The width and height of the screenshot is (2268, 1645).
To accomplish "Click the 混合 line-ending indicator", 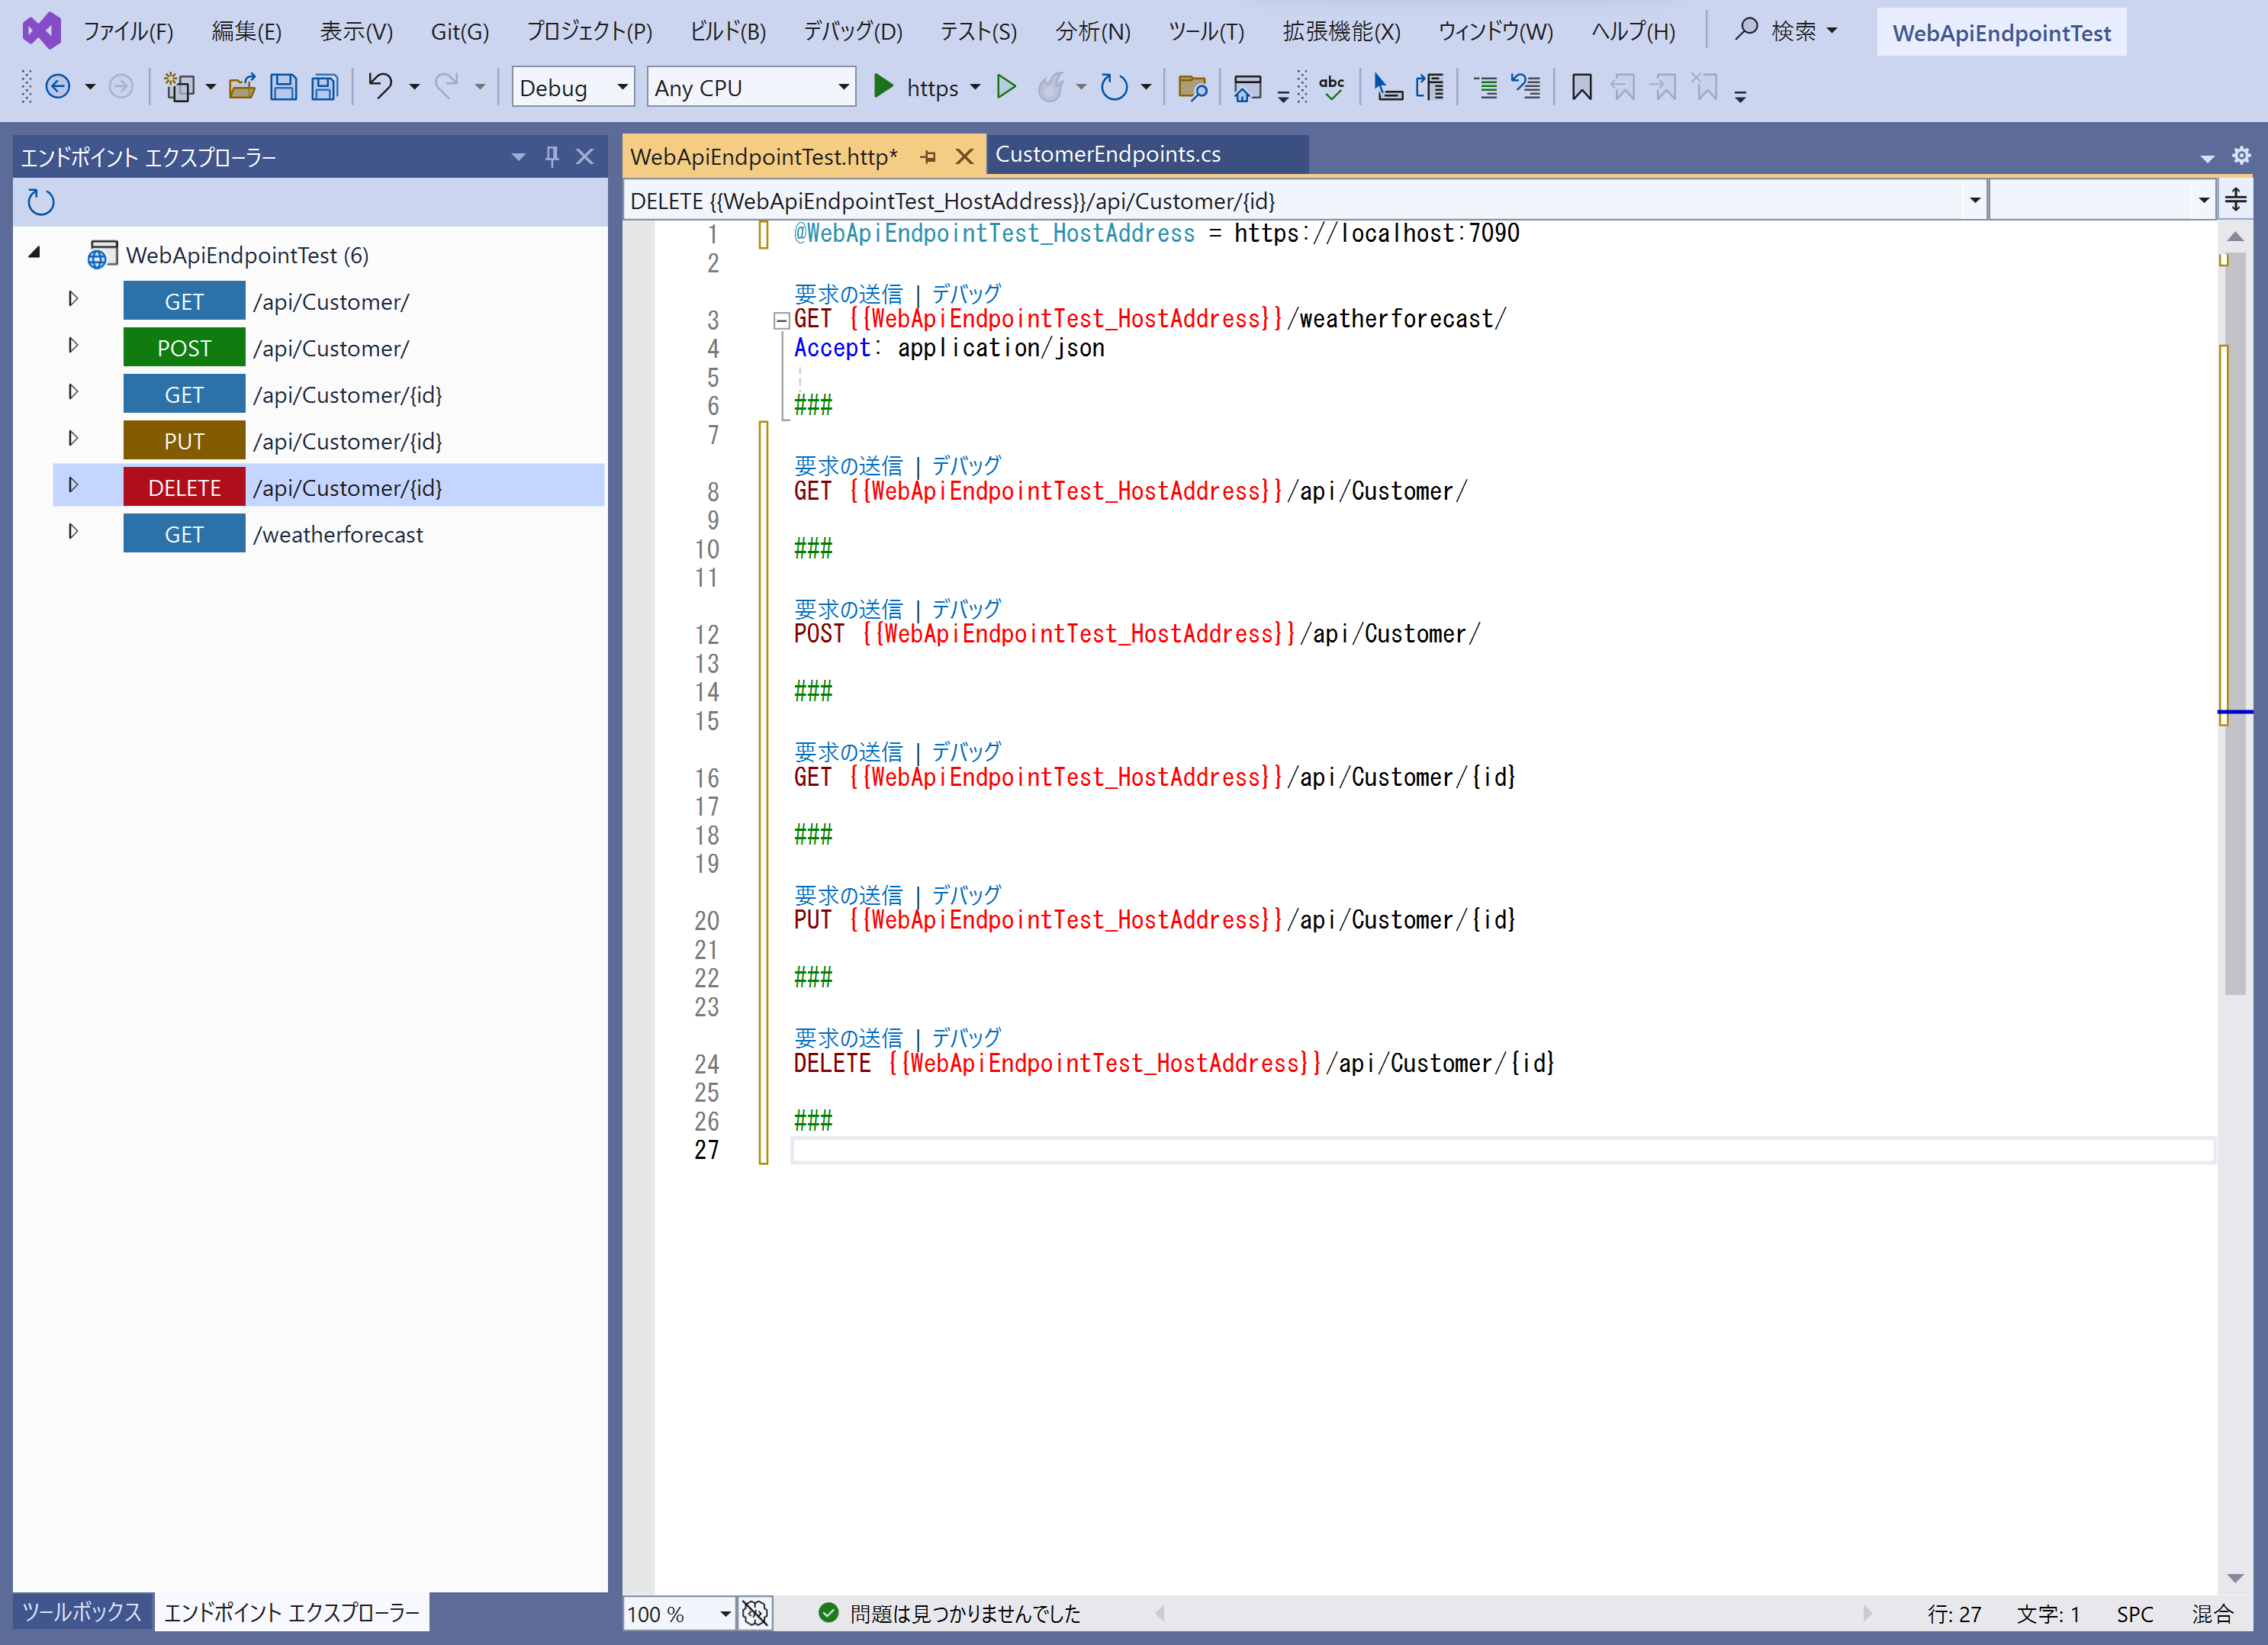I will pyautogui.click(x=2213, y=1614).
